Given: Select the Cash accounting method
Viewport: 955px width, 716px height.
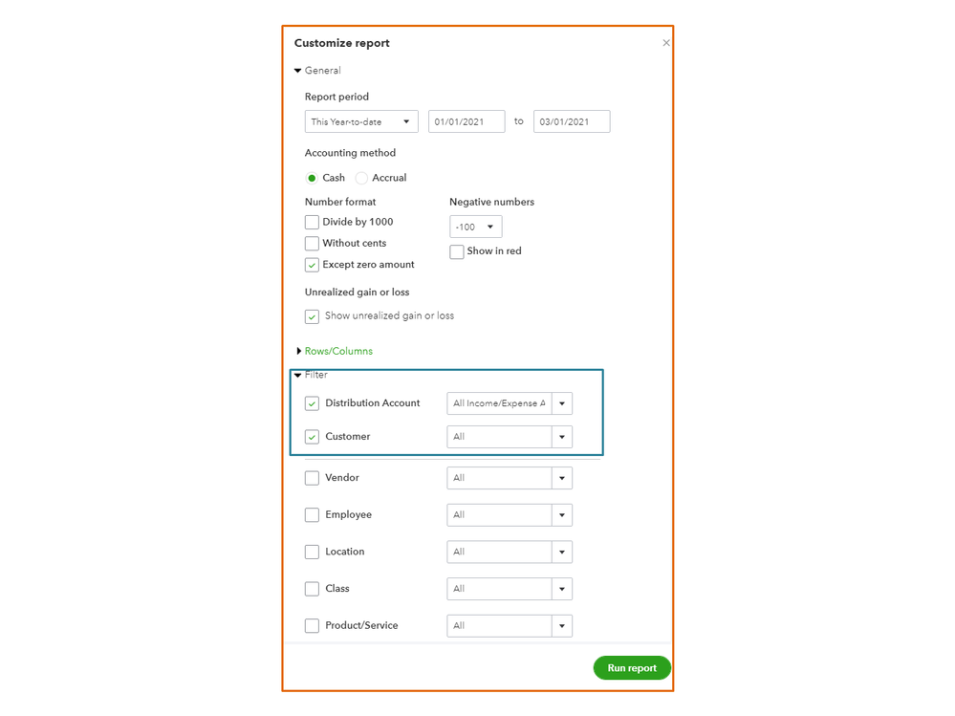Looking at the screenshot, I should click(312, 178).
